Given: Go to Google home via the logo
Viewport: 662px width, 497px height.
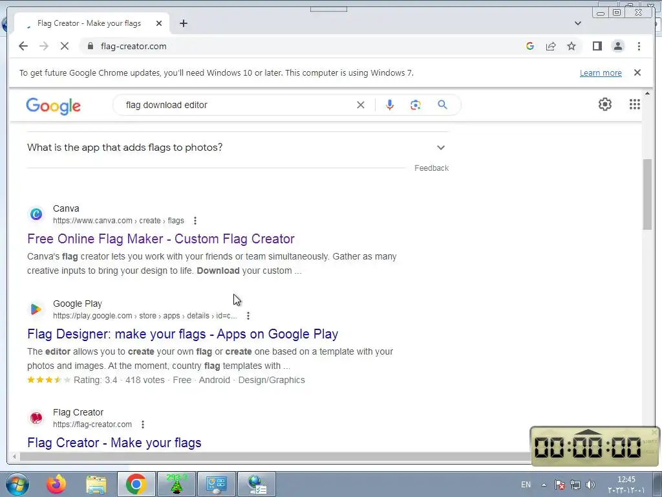Looking at the screenshot, I should [x=53, y=105].
